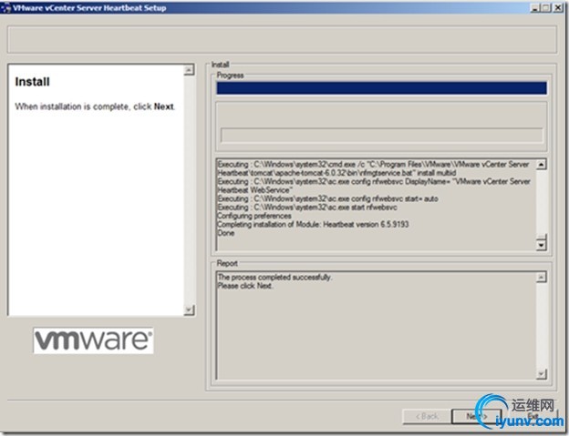569x436 pixels.
Task: Select 'The process completed successfully.' text
Action: [274, 278]
